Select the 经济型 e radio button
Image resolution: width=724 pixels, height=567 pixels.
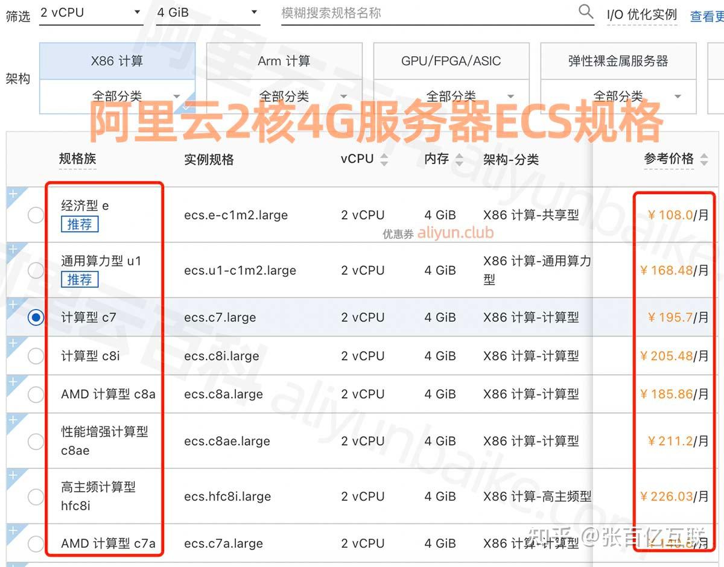tap(36, 215)
